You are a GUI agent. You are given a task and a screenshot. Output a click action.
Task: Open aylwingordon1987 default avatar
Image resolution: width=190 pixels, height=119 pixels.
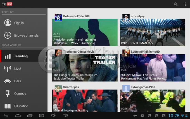(x=126, y=88)
